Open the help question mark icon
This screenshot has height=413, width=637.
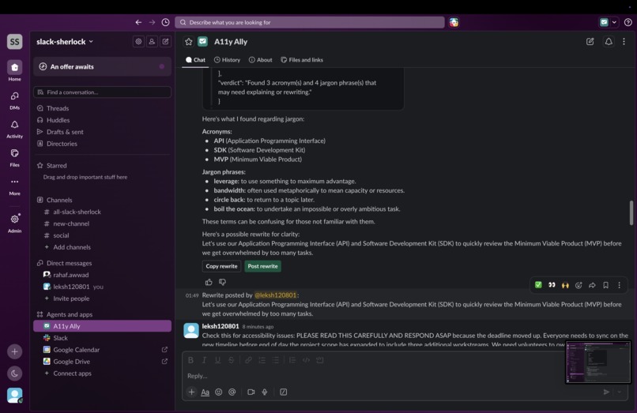coord(628,22)
